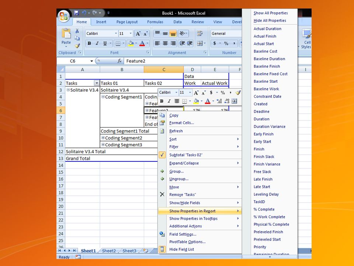Viewport: 354px width, 266px height.
Task: Expand the Coding Segment2 pivot item
Action: pyautogui.click(x=103, y=138)
